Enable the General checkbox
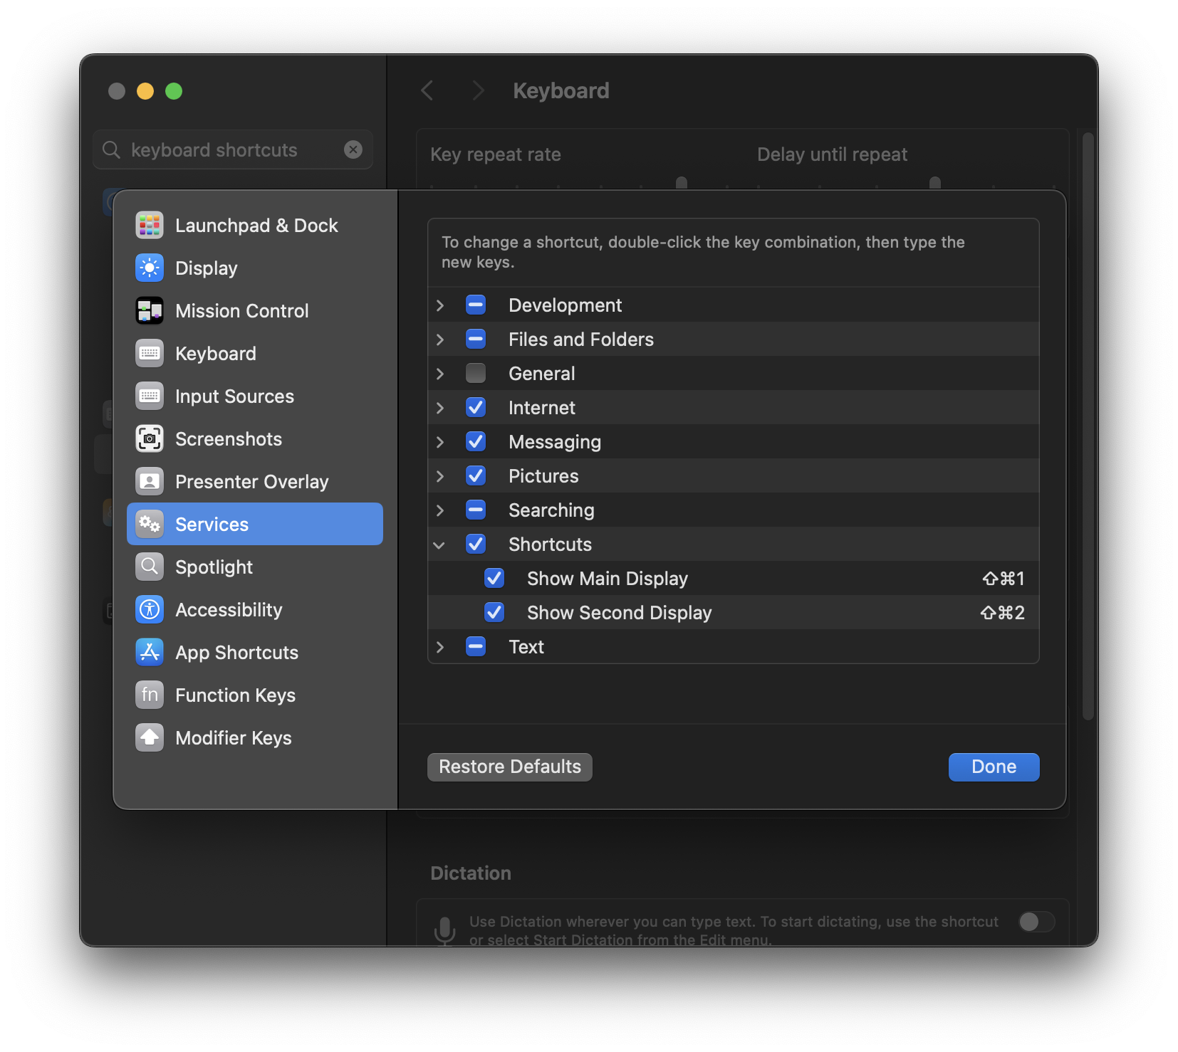 pyautogui.click(x=476, y=374)
